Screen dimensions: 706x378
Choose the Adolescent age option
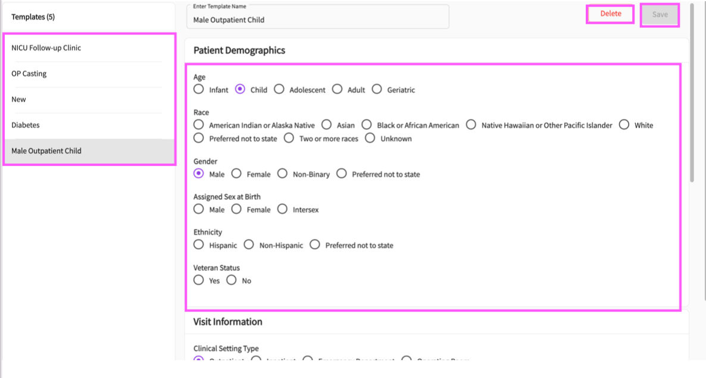279,90
